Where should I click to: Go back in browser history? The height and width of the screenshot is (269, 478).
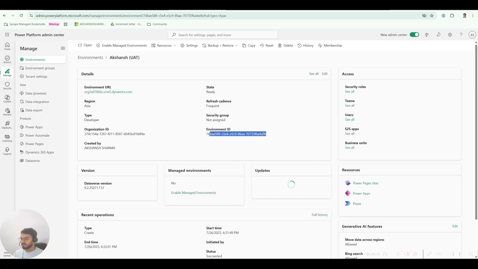4,16
